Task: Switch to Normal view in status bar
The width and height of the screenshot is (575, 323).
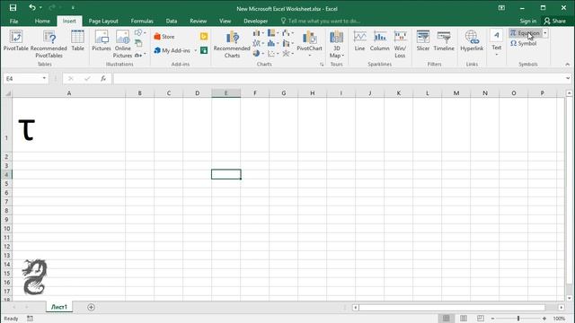Action: click(x=446, y=319)
